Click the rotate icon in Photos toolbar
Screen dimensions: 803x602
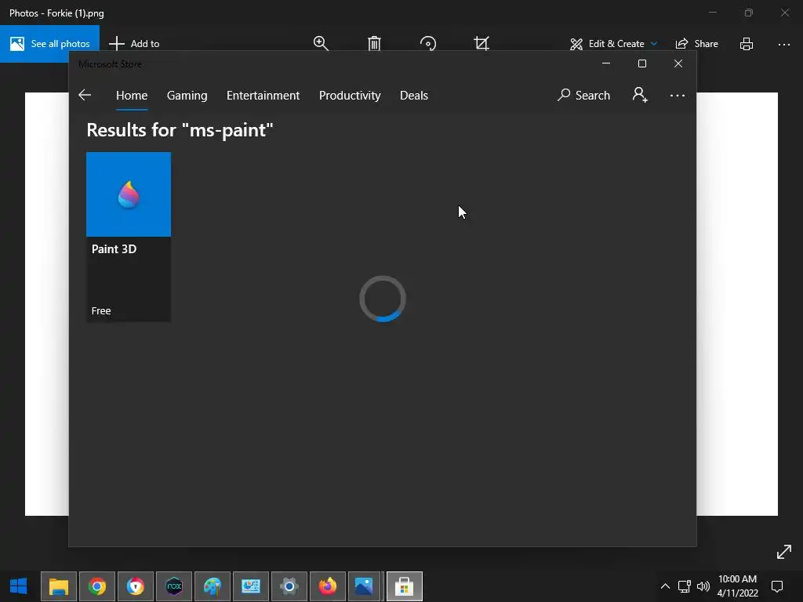coord(427,44)
